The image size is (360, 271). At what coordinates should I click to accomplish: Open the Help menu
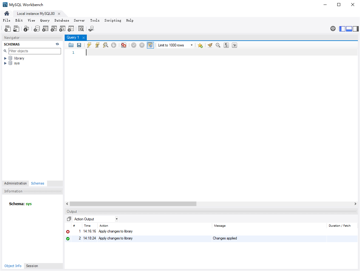(130, 20)
